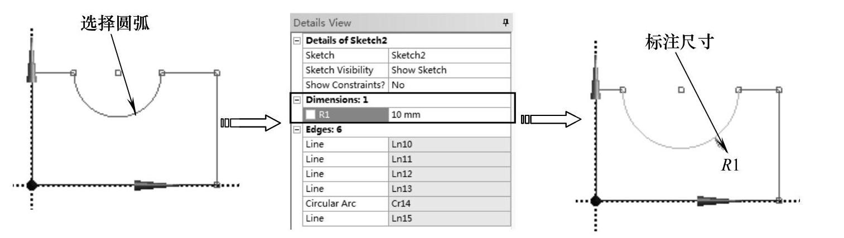The image size is (844, 238).
Task: Collapse the Dimensions: 1 group
Action: pyautogui.click(x=297, y=100)
